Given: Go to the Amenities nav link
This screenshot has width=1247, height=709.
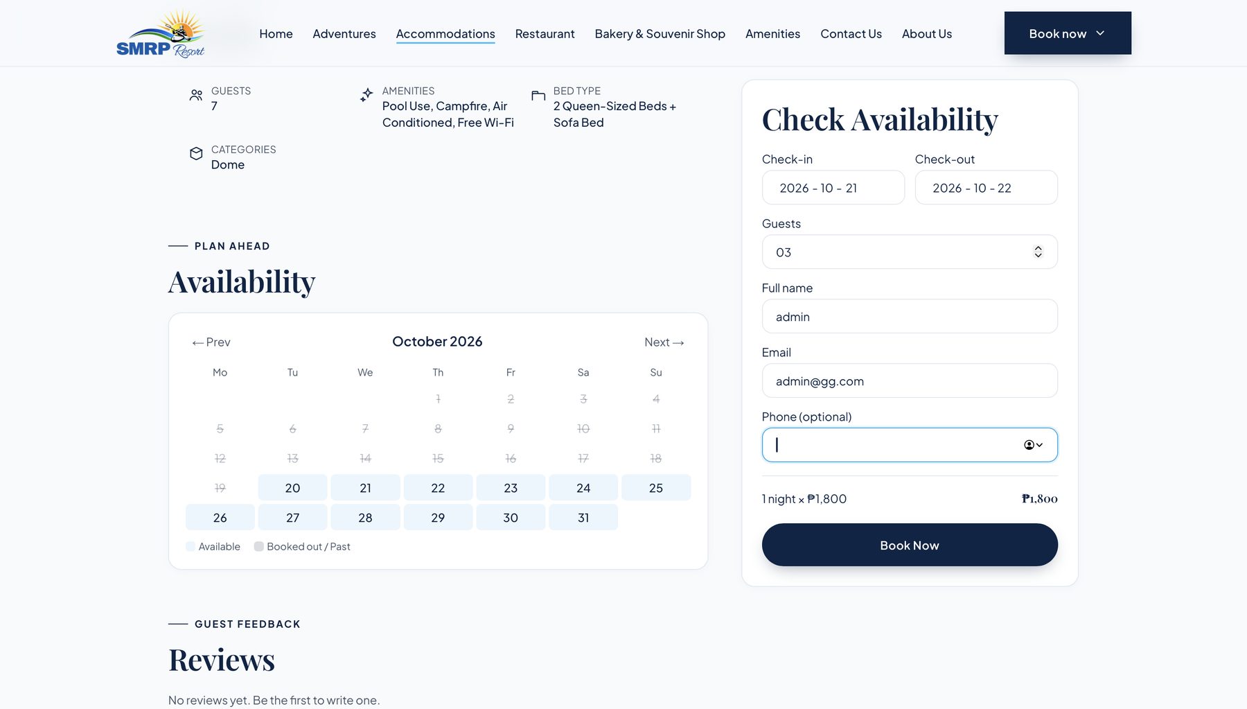Looking at the screenshot, I should click(x=772, y=34).
